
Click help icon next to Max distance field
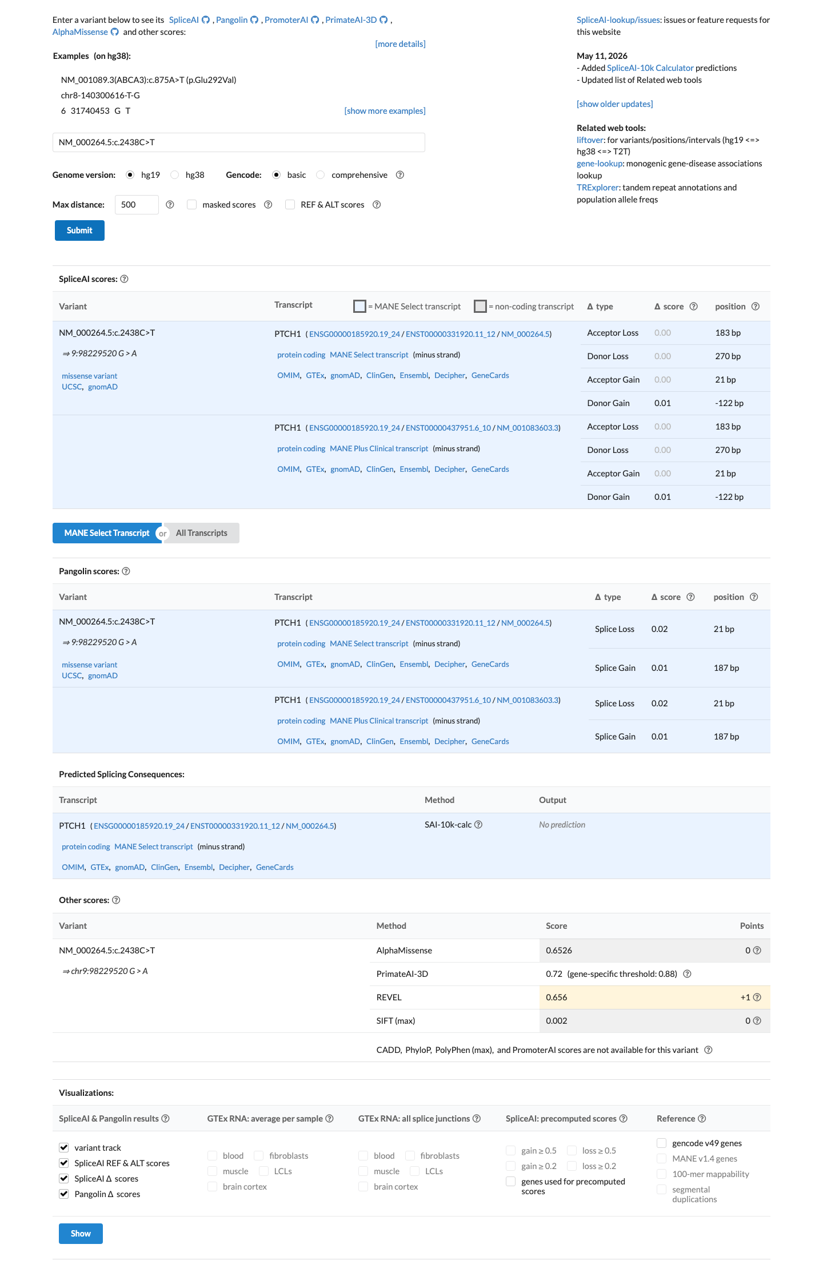(170, 205)
